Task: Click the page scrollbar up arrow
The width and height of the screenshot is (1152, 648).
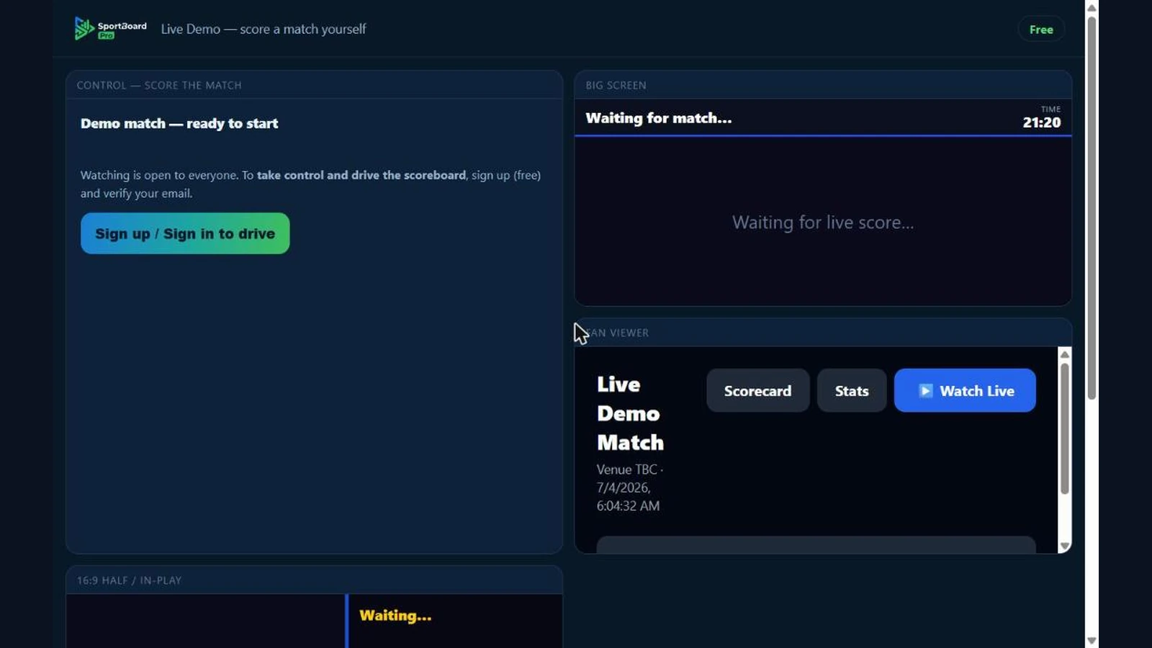Action: (x=1092, y=7)
